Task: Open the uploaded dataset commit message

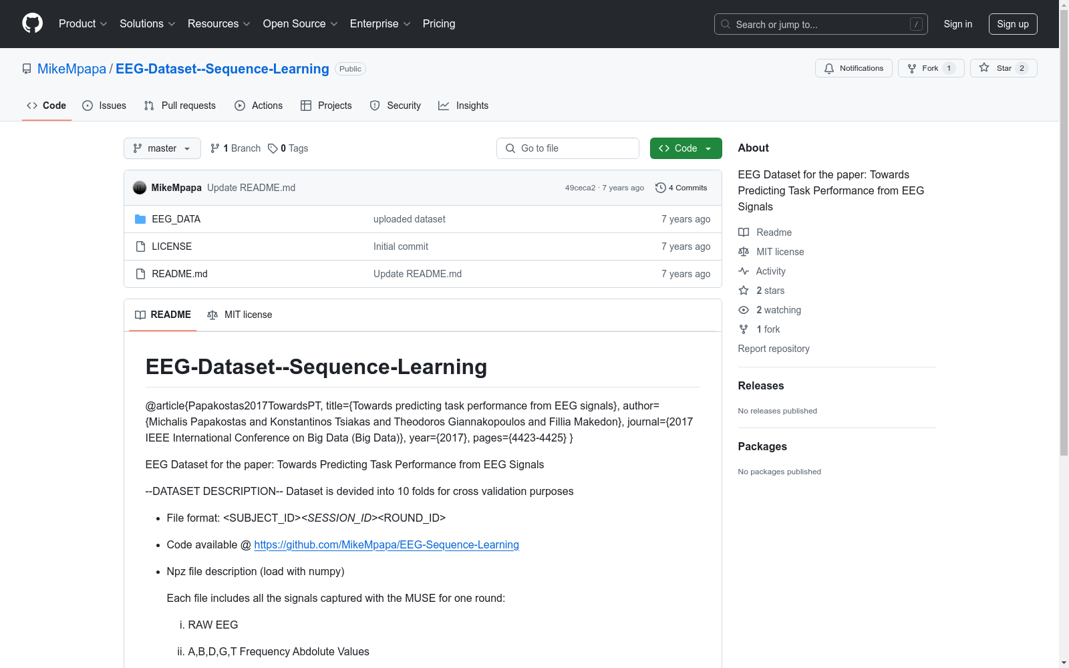Action: 410,219
